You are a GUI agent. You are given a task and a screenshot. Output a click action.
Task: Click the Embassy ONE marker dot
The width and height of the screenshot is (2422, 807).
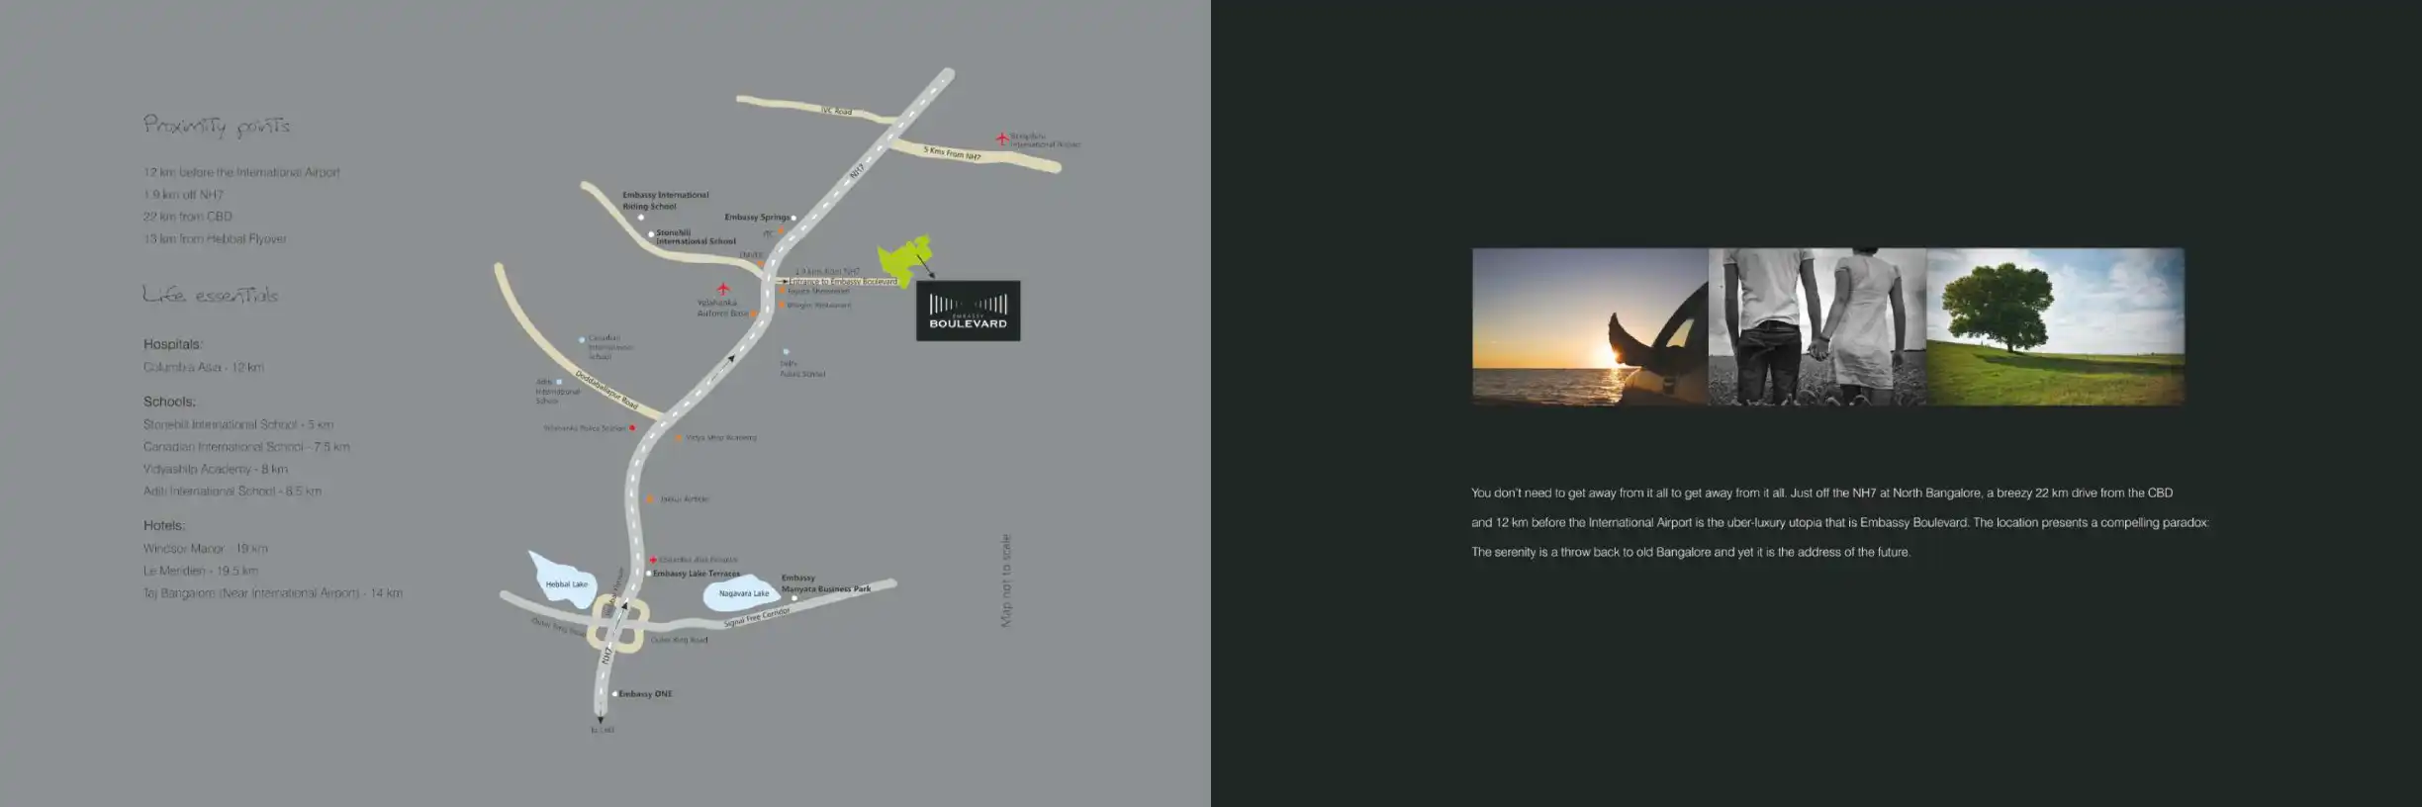click(614, 694)
